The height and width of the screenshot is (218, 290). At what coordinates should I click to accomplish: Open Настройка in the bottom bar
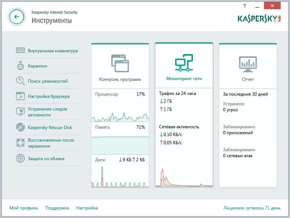(87, 208)
